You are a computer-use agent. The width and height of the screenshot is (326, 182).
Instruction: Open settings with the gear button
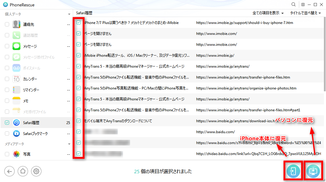click(36, 171)
